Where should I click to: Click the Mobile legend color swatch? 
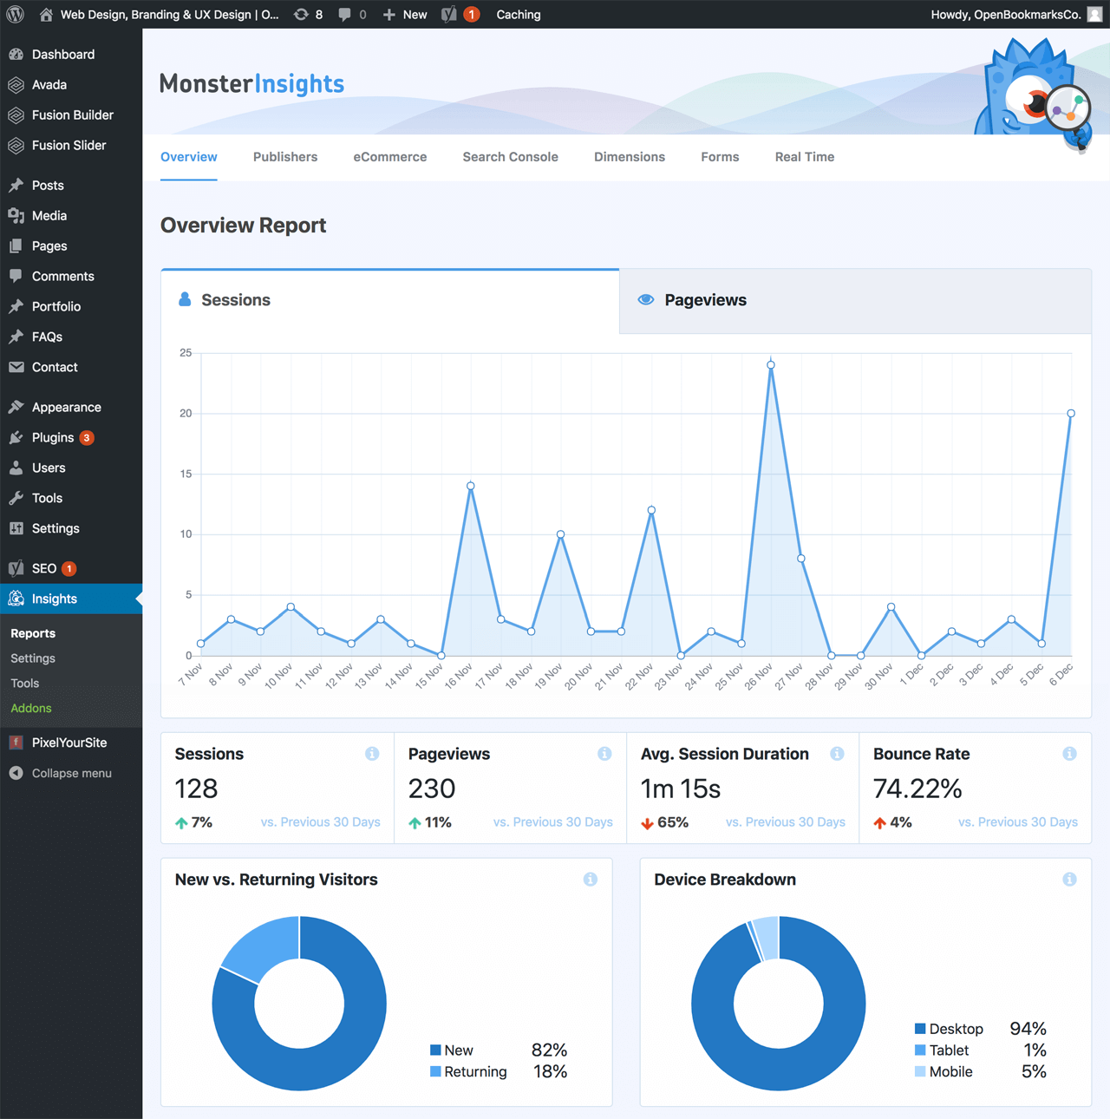click(920, 1072)
